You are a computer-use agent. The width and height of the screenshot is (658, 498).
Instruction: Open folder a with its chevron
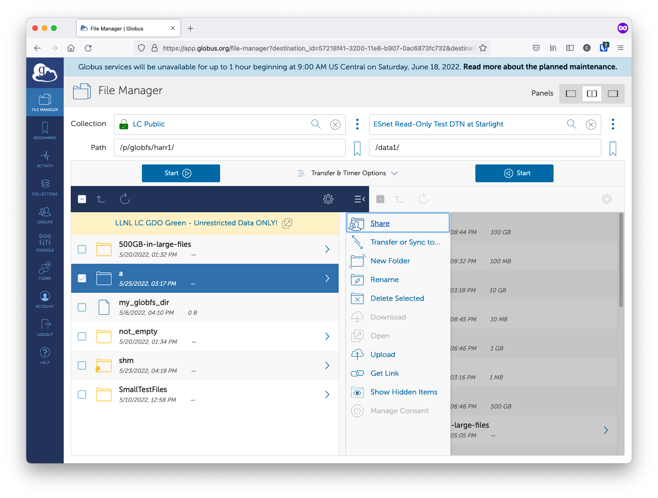click(327, 278)
